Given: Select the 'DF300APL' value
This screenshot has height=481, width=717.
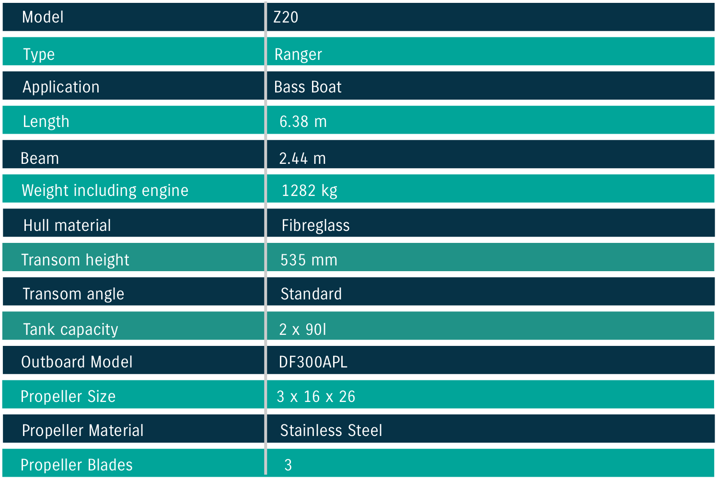Looking at the screenshot, I should pyautogui.click(x=313, y=362).
